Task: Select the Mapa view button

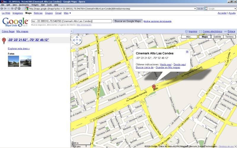Action: 204,37
